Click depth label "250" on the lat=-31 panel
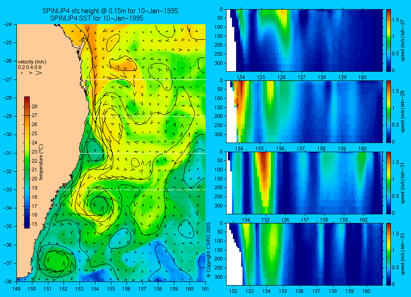411x297 pixels. point(219,196)
